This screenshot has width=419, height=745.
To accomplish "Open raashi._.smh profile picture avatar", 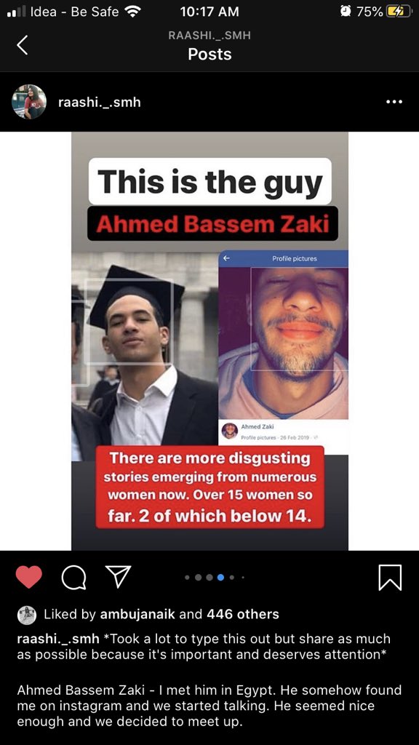I will (x=29, y=102).
